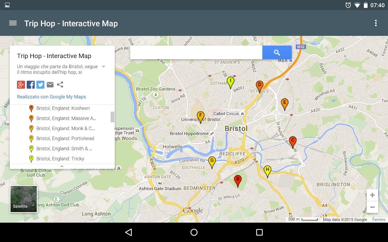Click yellow map pin H

(267, 171)
